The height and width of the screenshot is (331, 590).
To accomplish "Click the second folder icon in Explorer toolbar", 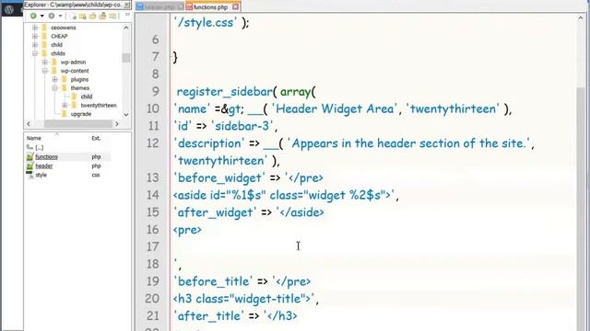I will 82,17.
